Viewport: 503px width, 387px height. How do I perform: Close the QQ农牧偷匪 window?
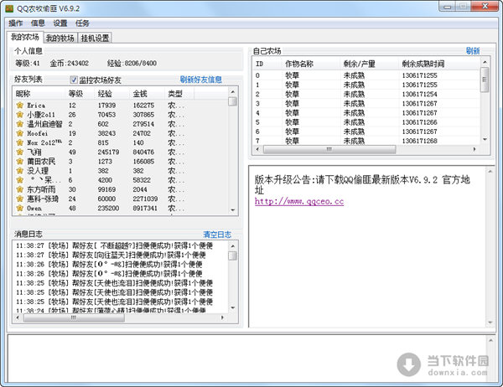click(485, 6)
